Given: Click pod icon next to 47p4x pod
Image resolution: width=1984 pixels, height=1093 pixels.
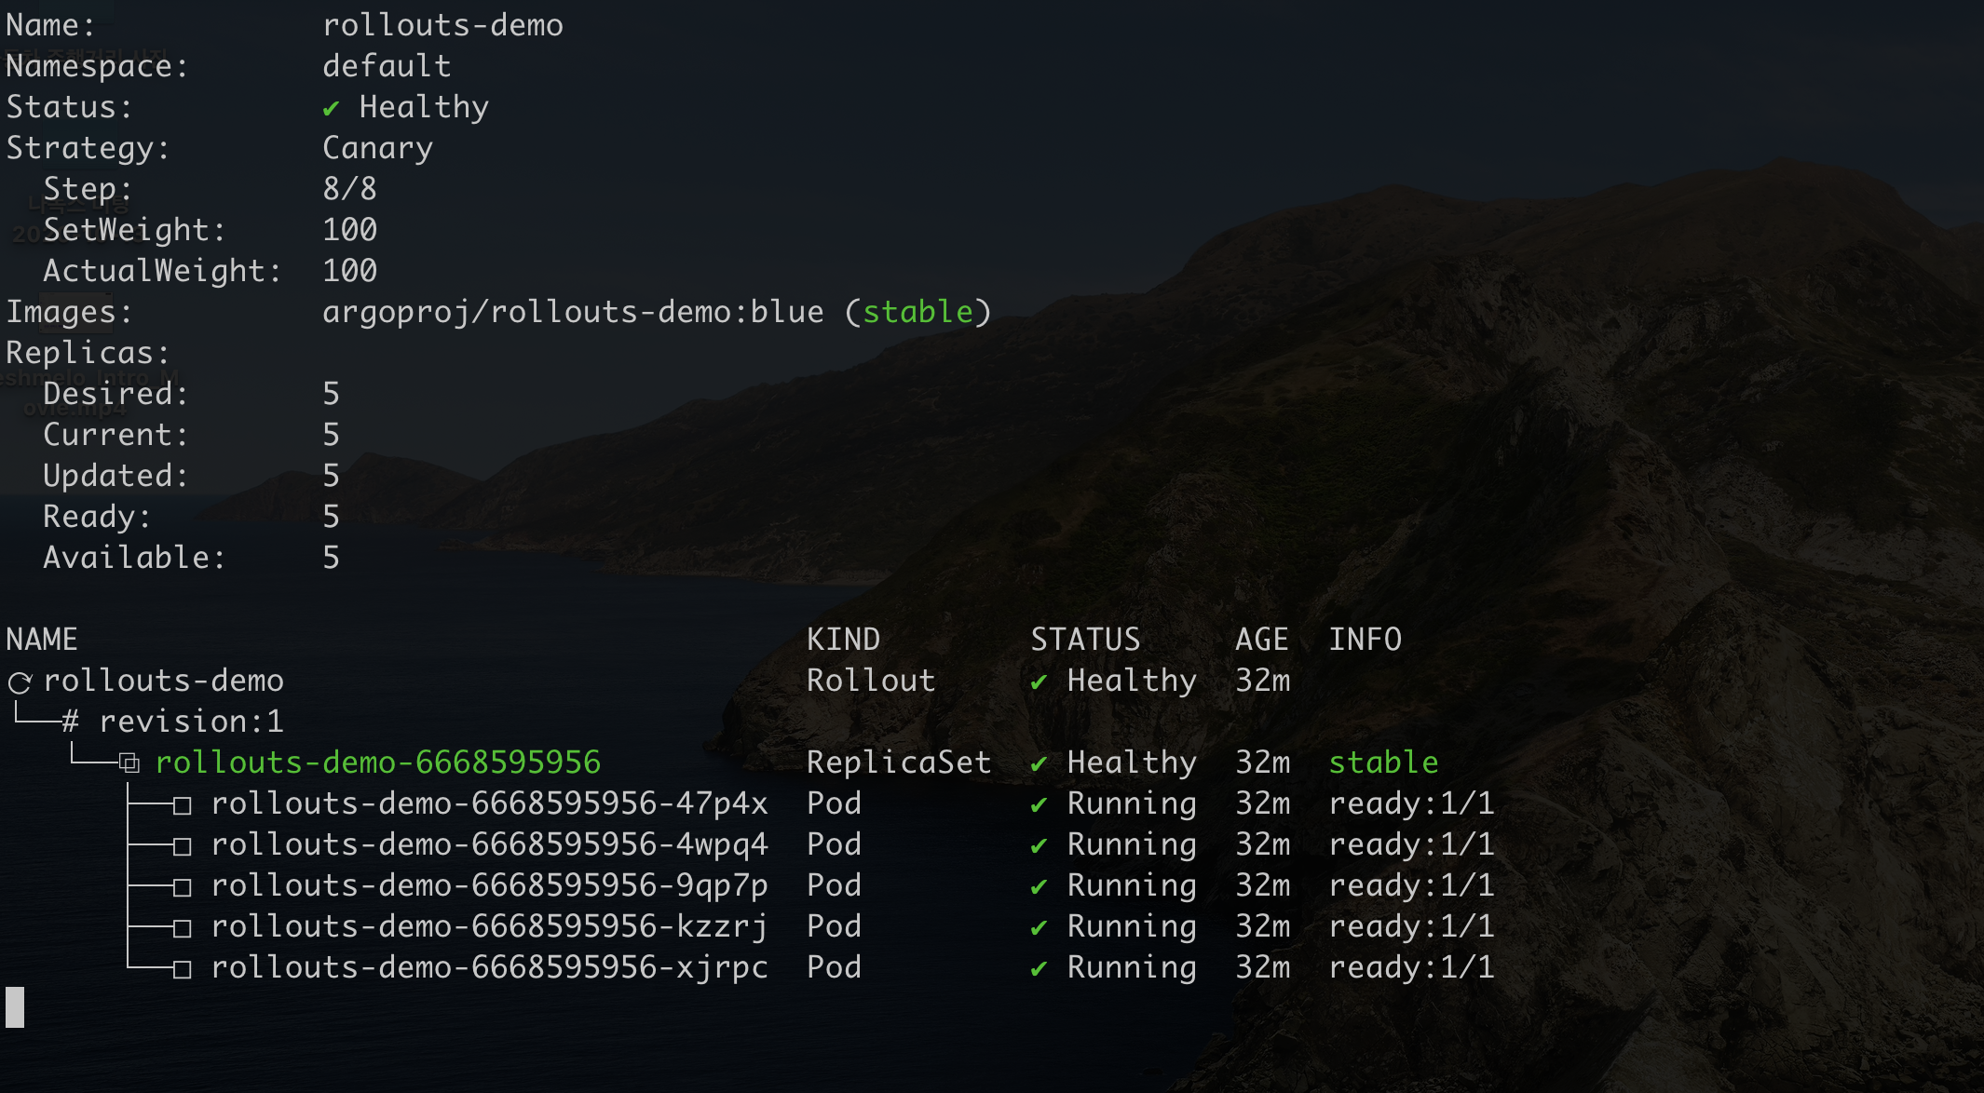Looking at the screenshot, I should click(182, 805).
